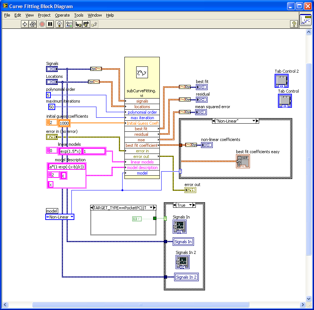Select the Signals In 2 graph terminal
The height and width of the screenshot is (310, 314).
pyautogui.click(x=182, y=262)
